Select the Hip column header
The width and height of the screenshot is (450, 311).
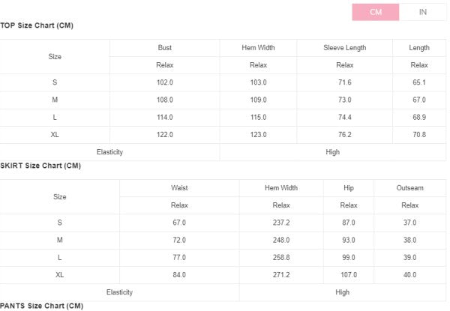click(349, 188)
